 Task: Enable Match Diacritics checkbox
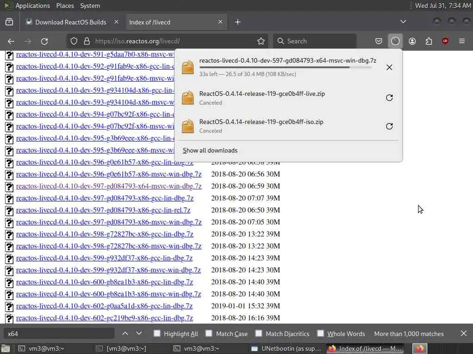(259, 333)
